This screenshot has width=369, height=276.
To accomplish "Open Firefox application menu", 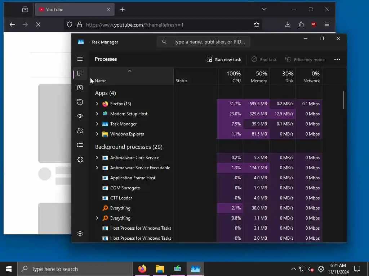I will [x=327, y=24].
